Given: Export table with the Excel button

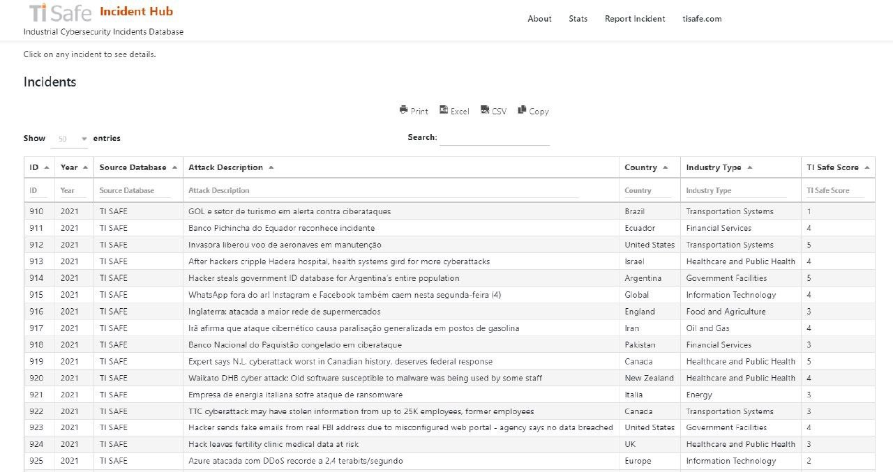Looking at the screenshot, I should click(x=454, y=111).
